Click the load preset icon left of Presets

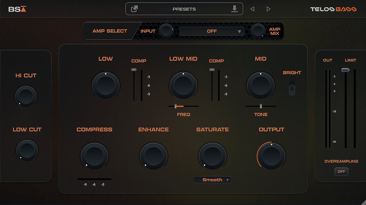pyautogui.click(x=134, y=9)
